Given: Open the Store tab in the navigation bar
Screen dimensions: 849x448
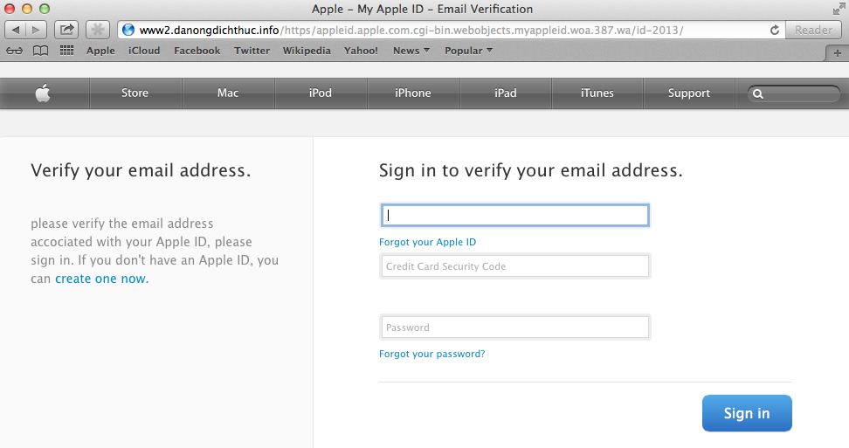Looking at the screenshot, I should click(135, 93).
